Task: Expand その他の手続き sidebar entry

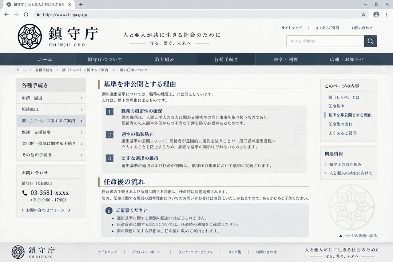Action: coord(51,155)
